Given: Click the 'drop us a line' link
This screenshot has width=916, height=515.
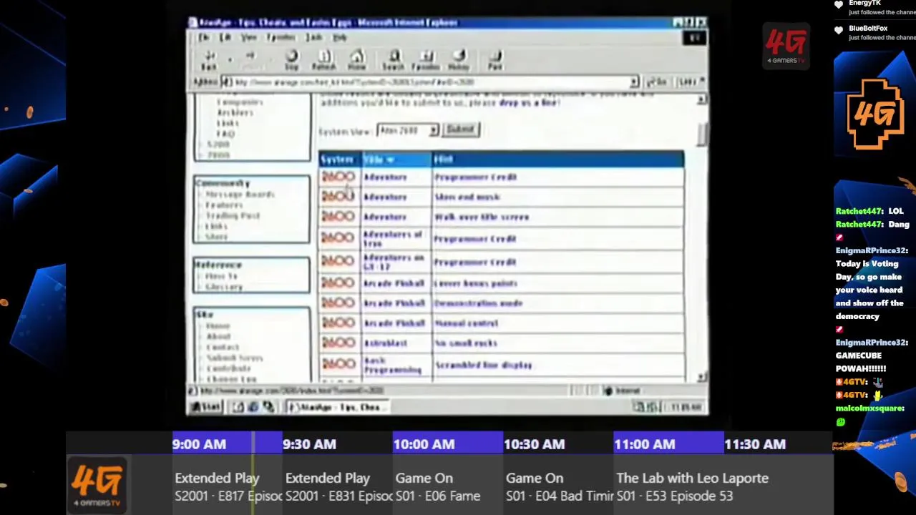Looking at the screenshot, I should click(528, 103).
